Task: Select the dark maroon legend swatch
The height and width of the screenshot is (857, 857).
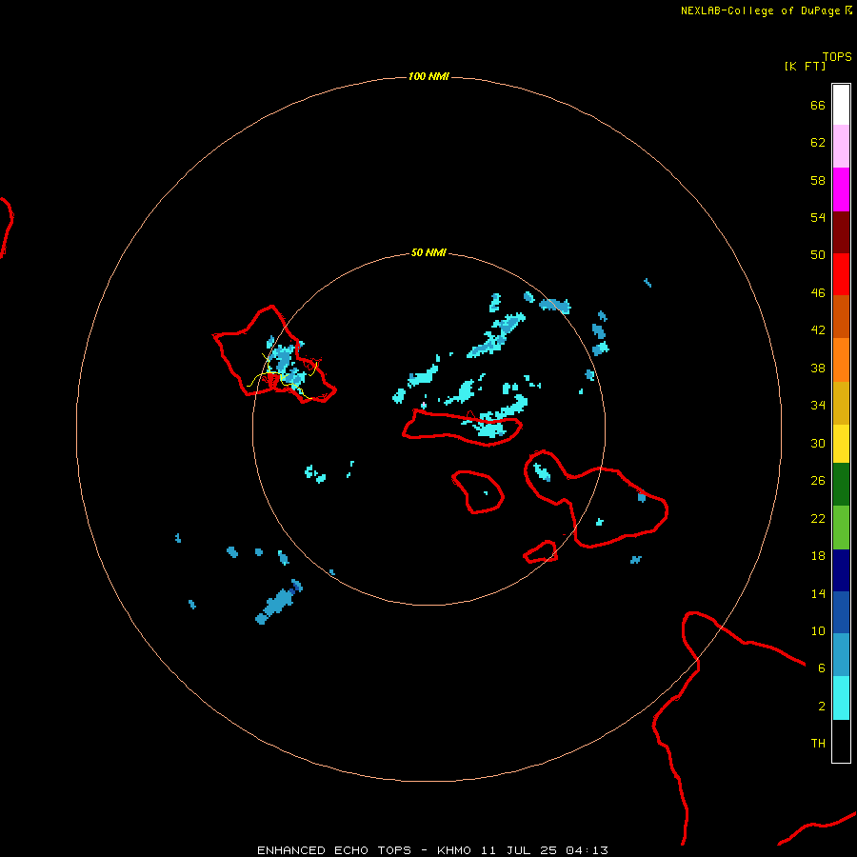Action: (x=841, y=232)
